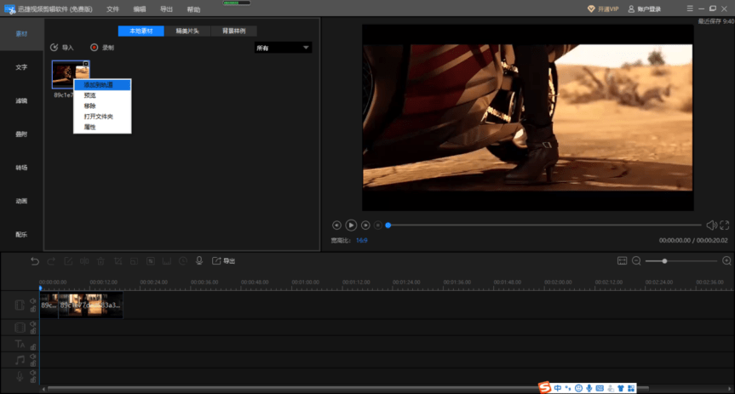Click the microphone voiceover record icon

199,261
